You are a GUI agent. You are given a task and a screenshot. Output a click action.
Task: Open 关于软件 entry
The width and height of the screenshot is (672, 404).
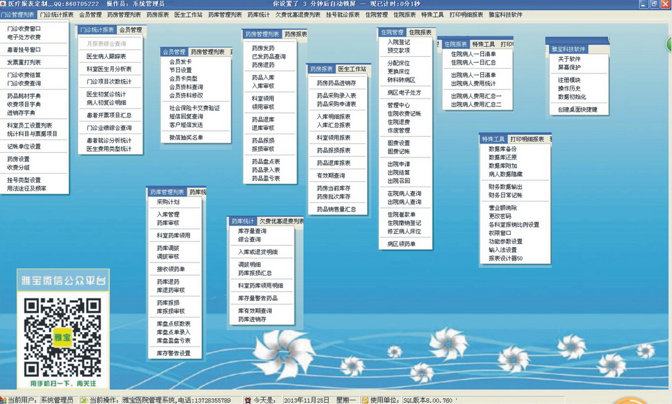coord(569,59)
